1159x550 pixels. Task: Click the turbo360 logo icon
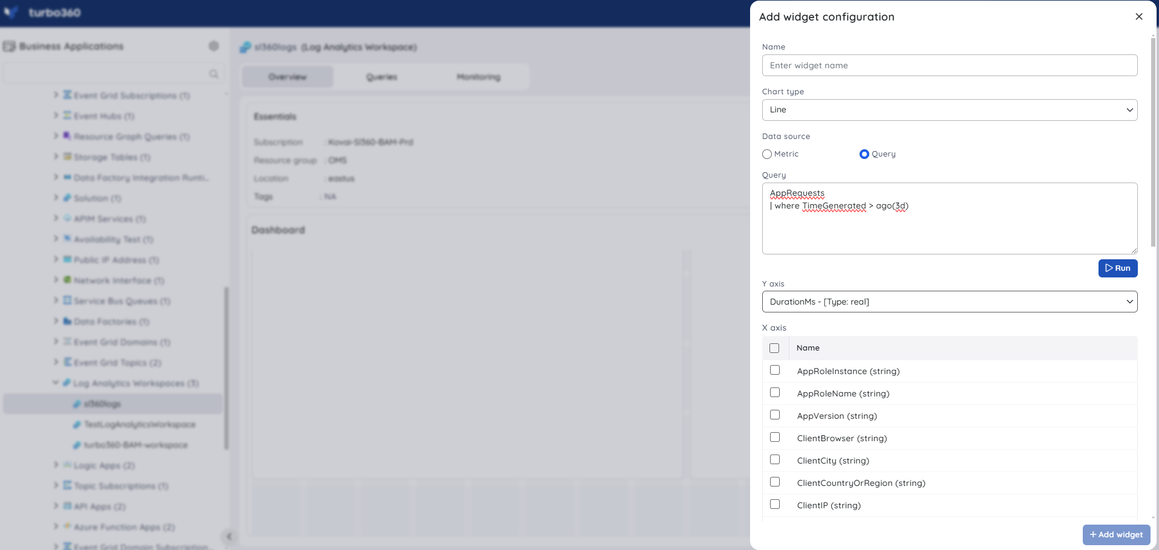pyautogui.click(x=11, y=13)
